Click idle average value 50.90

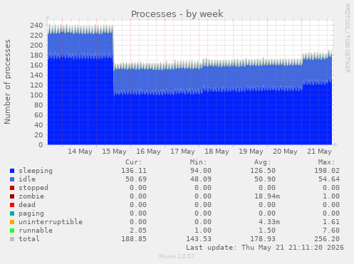tap(265, 179)
